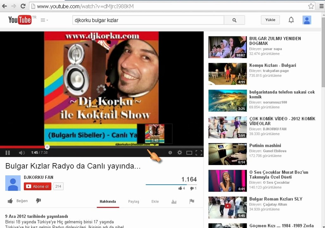Image resolution: width=325 pixels, height=228 pixels.
Task: Subscribe with Abone ol button
Action: tap(37, 186)
